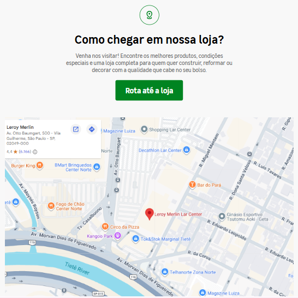The height and width of the screenshot is (298, 298).
Task: Open the 6.166 reviews link
Action: tap(25, 152)
